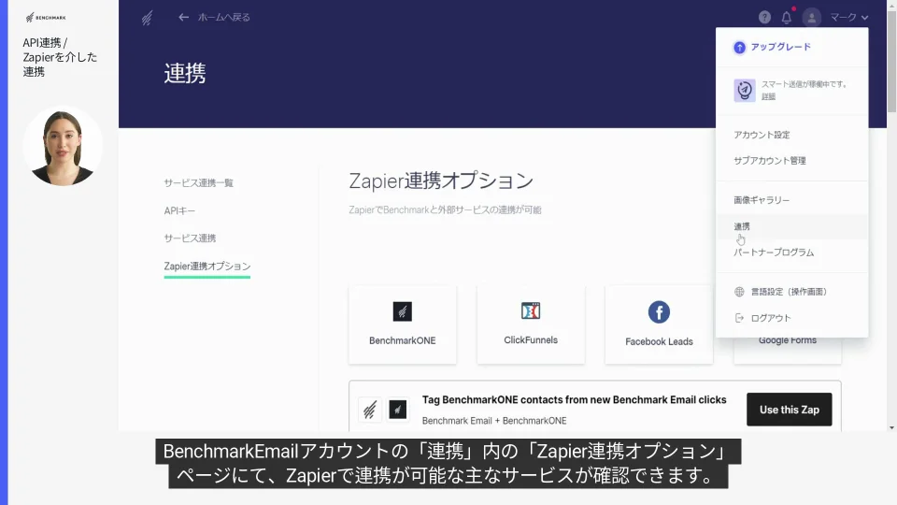
Task: Click the BenchmarkONE card icon
Action: (402, 311)
